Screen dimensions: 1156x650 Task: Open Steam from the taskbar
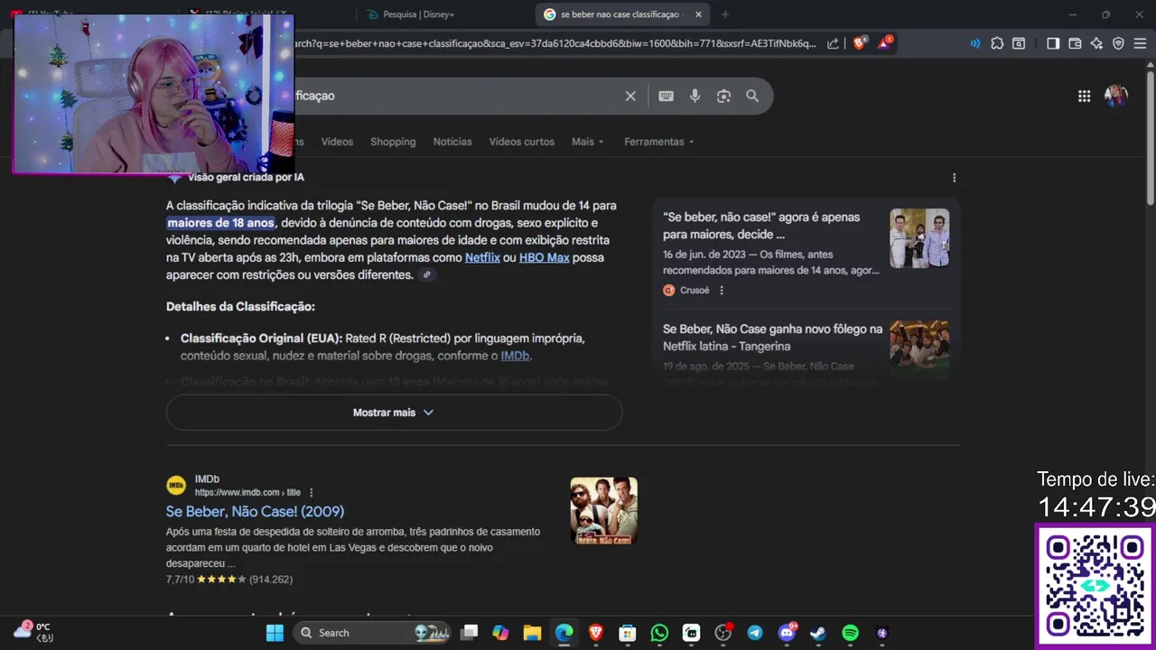coord(818,633)
